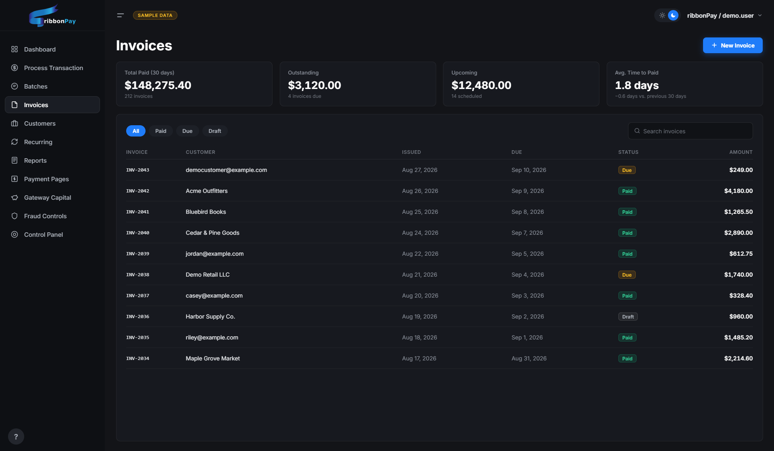
Task: Expand the ribbonPay / demo.user account menu
Action: (x=724, y=15)
